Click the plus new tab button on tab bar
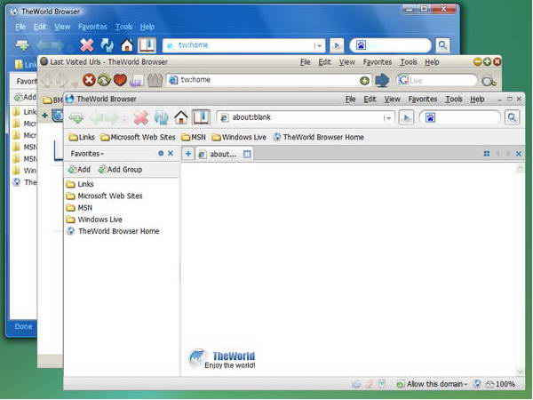This screenshot has height=400, width=533. click(x=188, y=154)
